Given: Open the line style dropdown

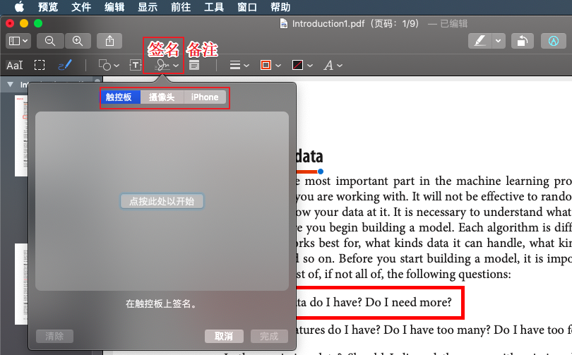Looking at the screenshot, I should (240, 66).
